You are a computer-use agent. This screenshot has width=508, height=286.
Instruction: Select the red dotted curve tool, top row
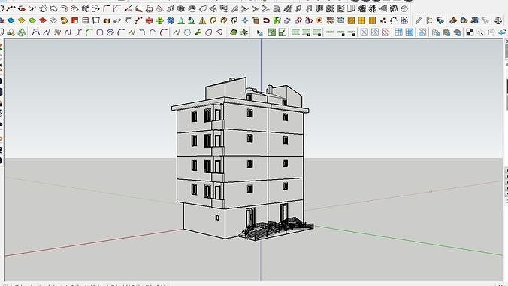(x=11, y=8)
